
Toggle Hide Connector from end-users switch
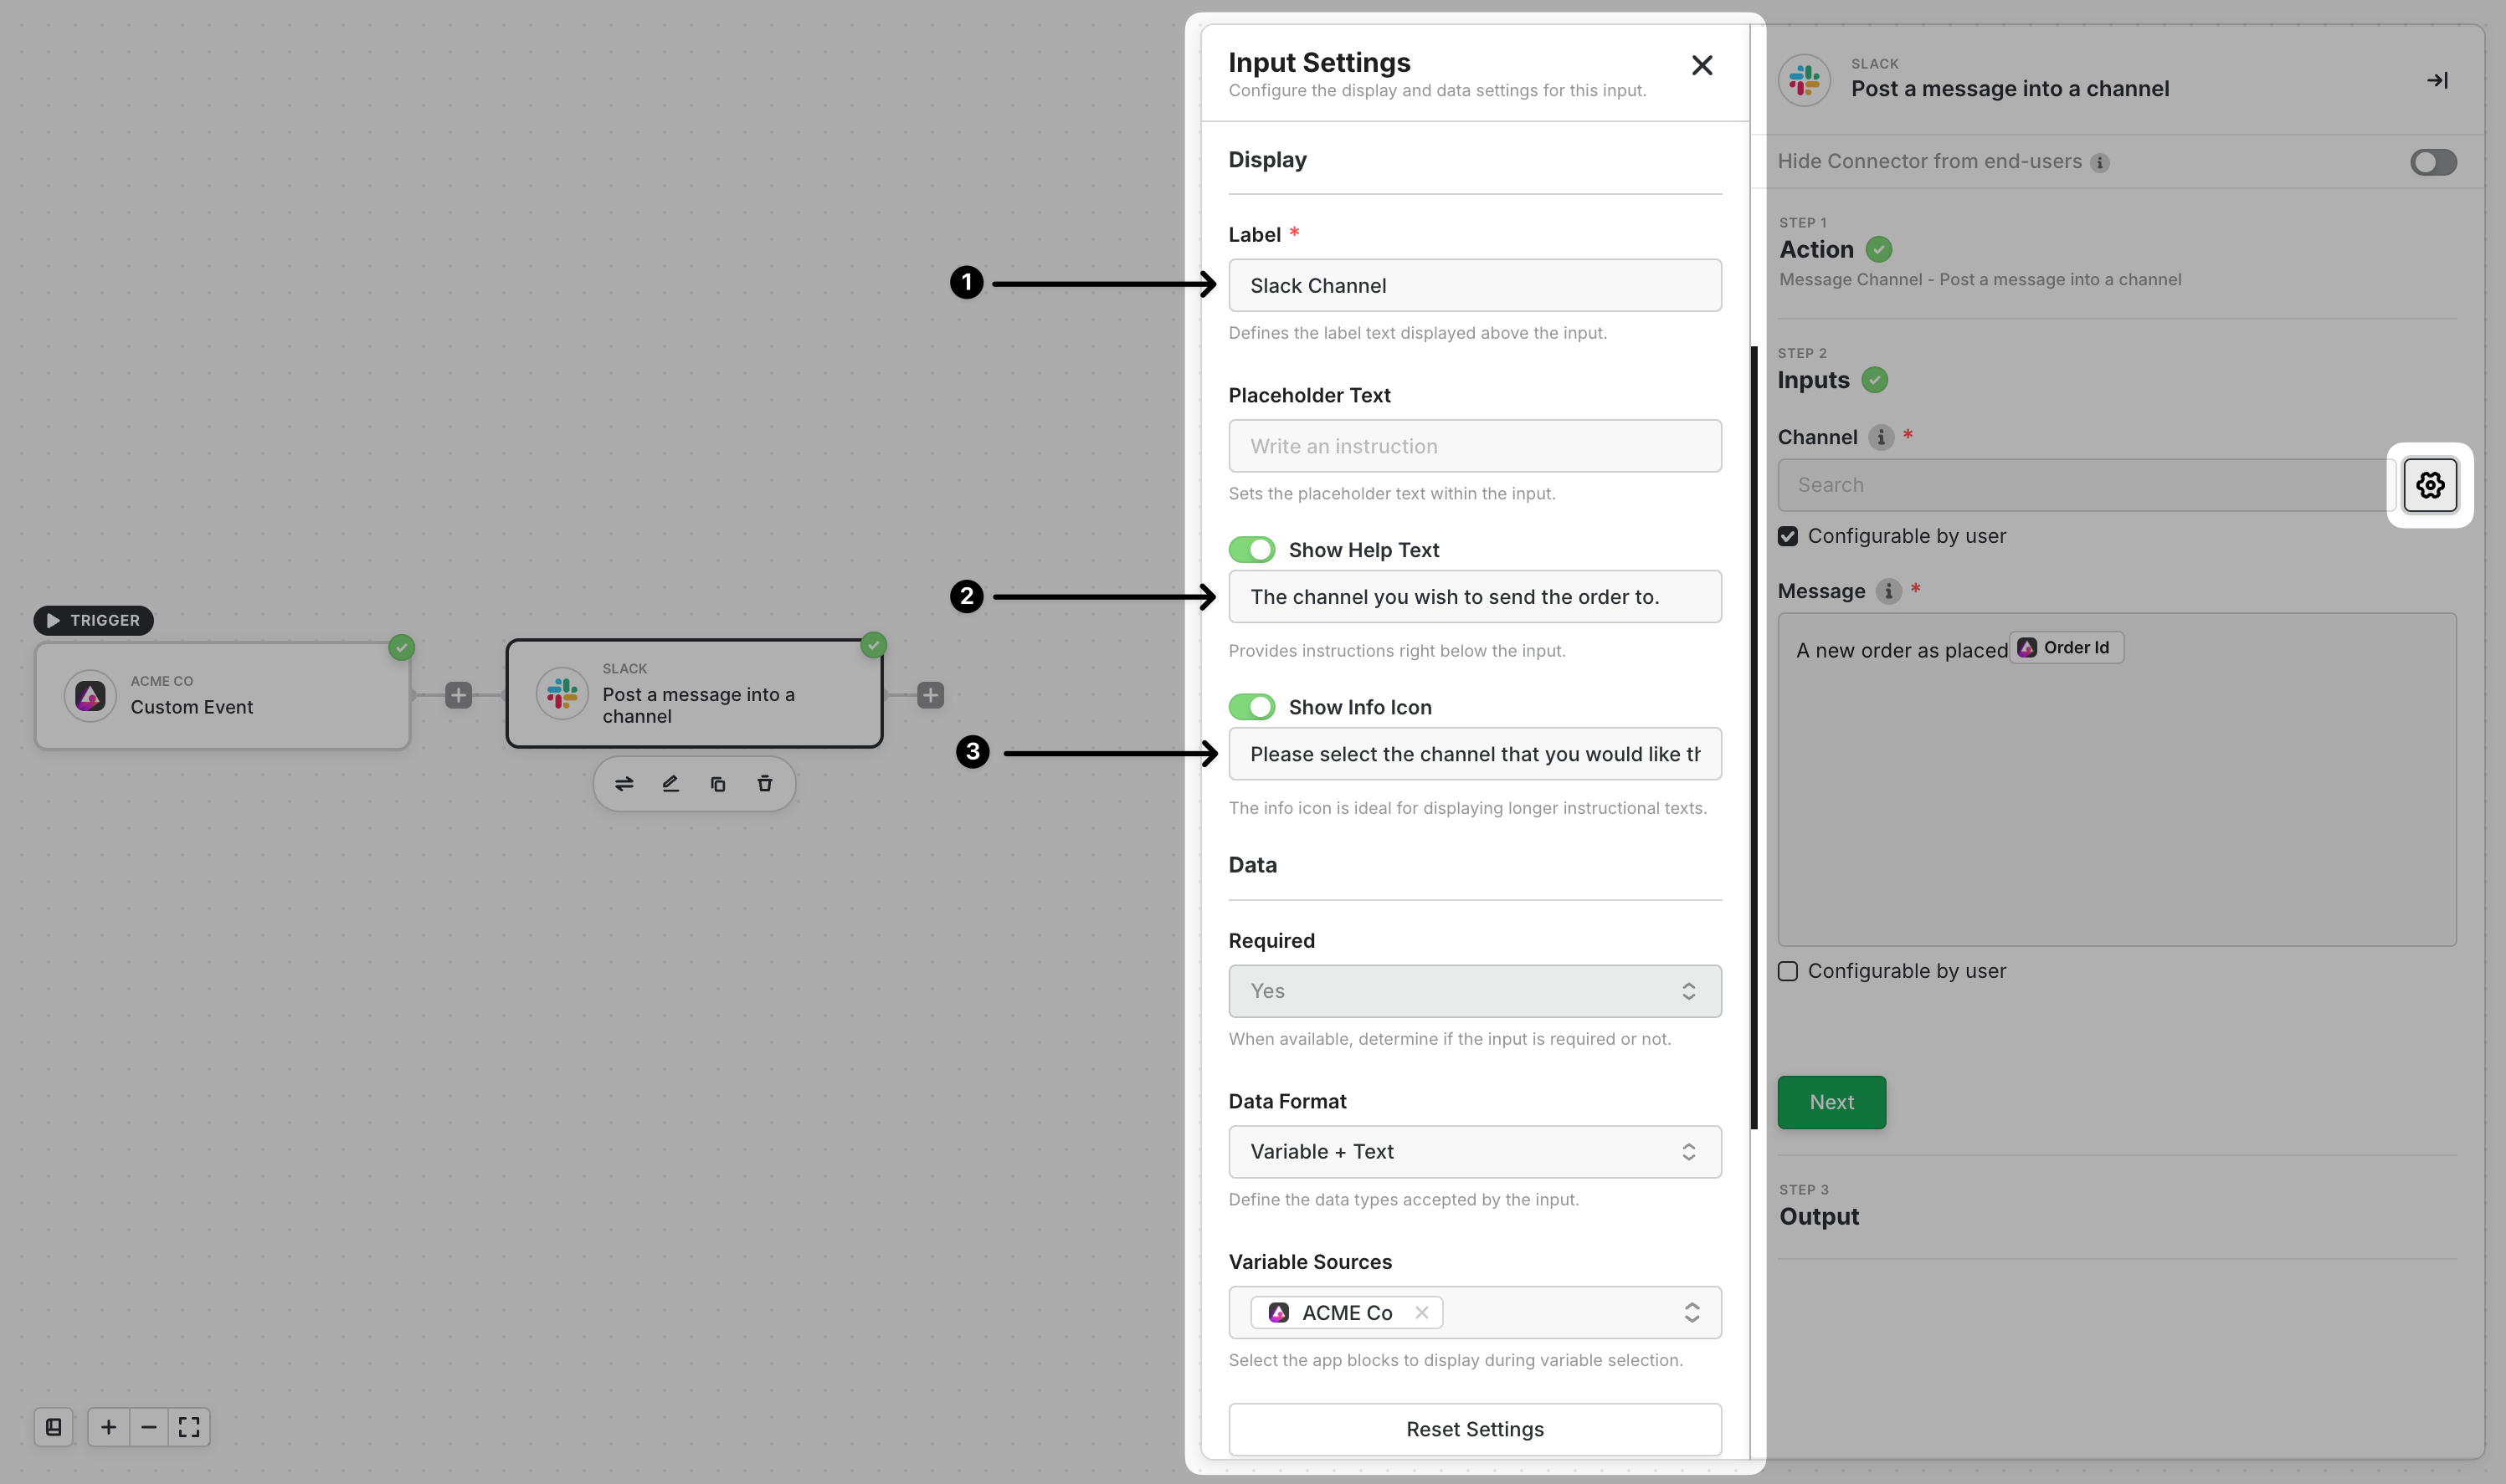click(x=2433, y=162)
